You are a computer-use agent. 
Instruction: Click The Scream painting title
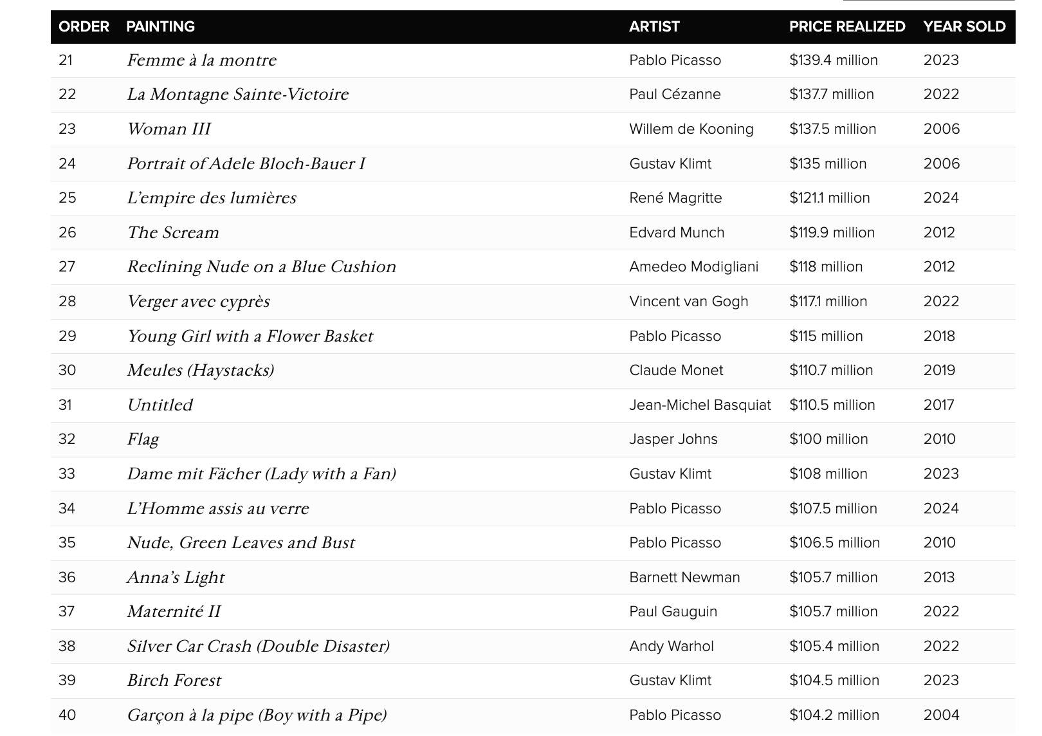click(172, 233)
